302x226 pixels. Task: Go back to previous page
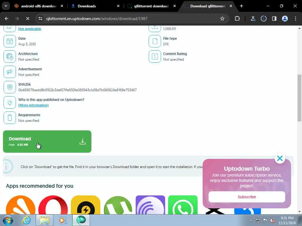point(6,19)
